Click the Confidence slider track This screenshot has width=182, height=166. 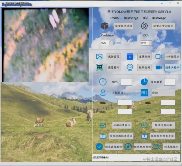click(125, 43)
